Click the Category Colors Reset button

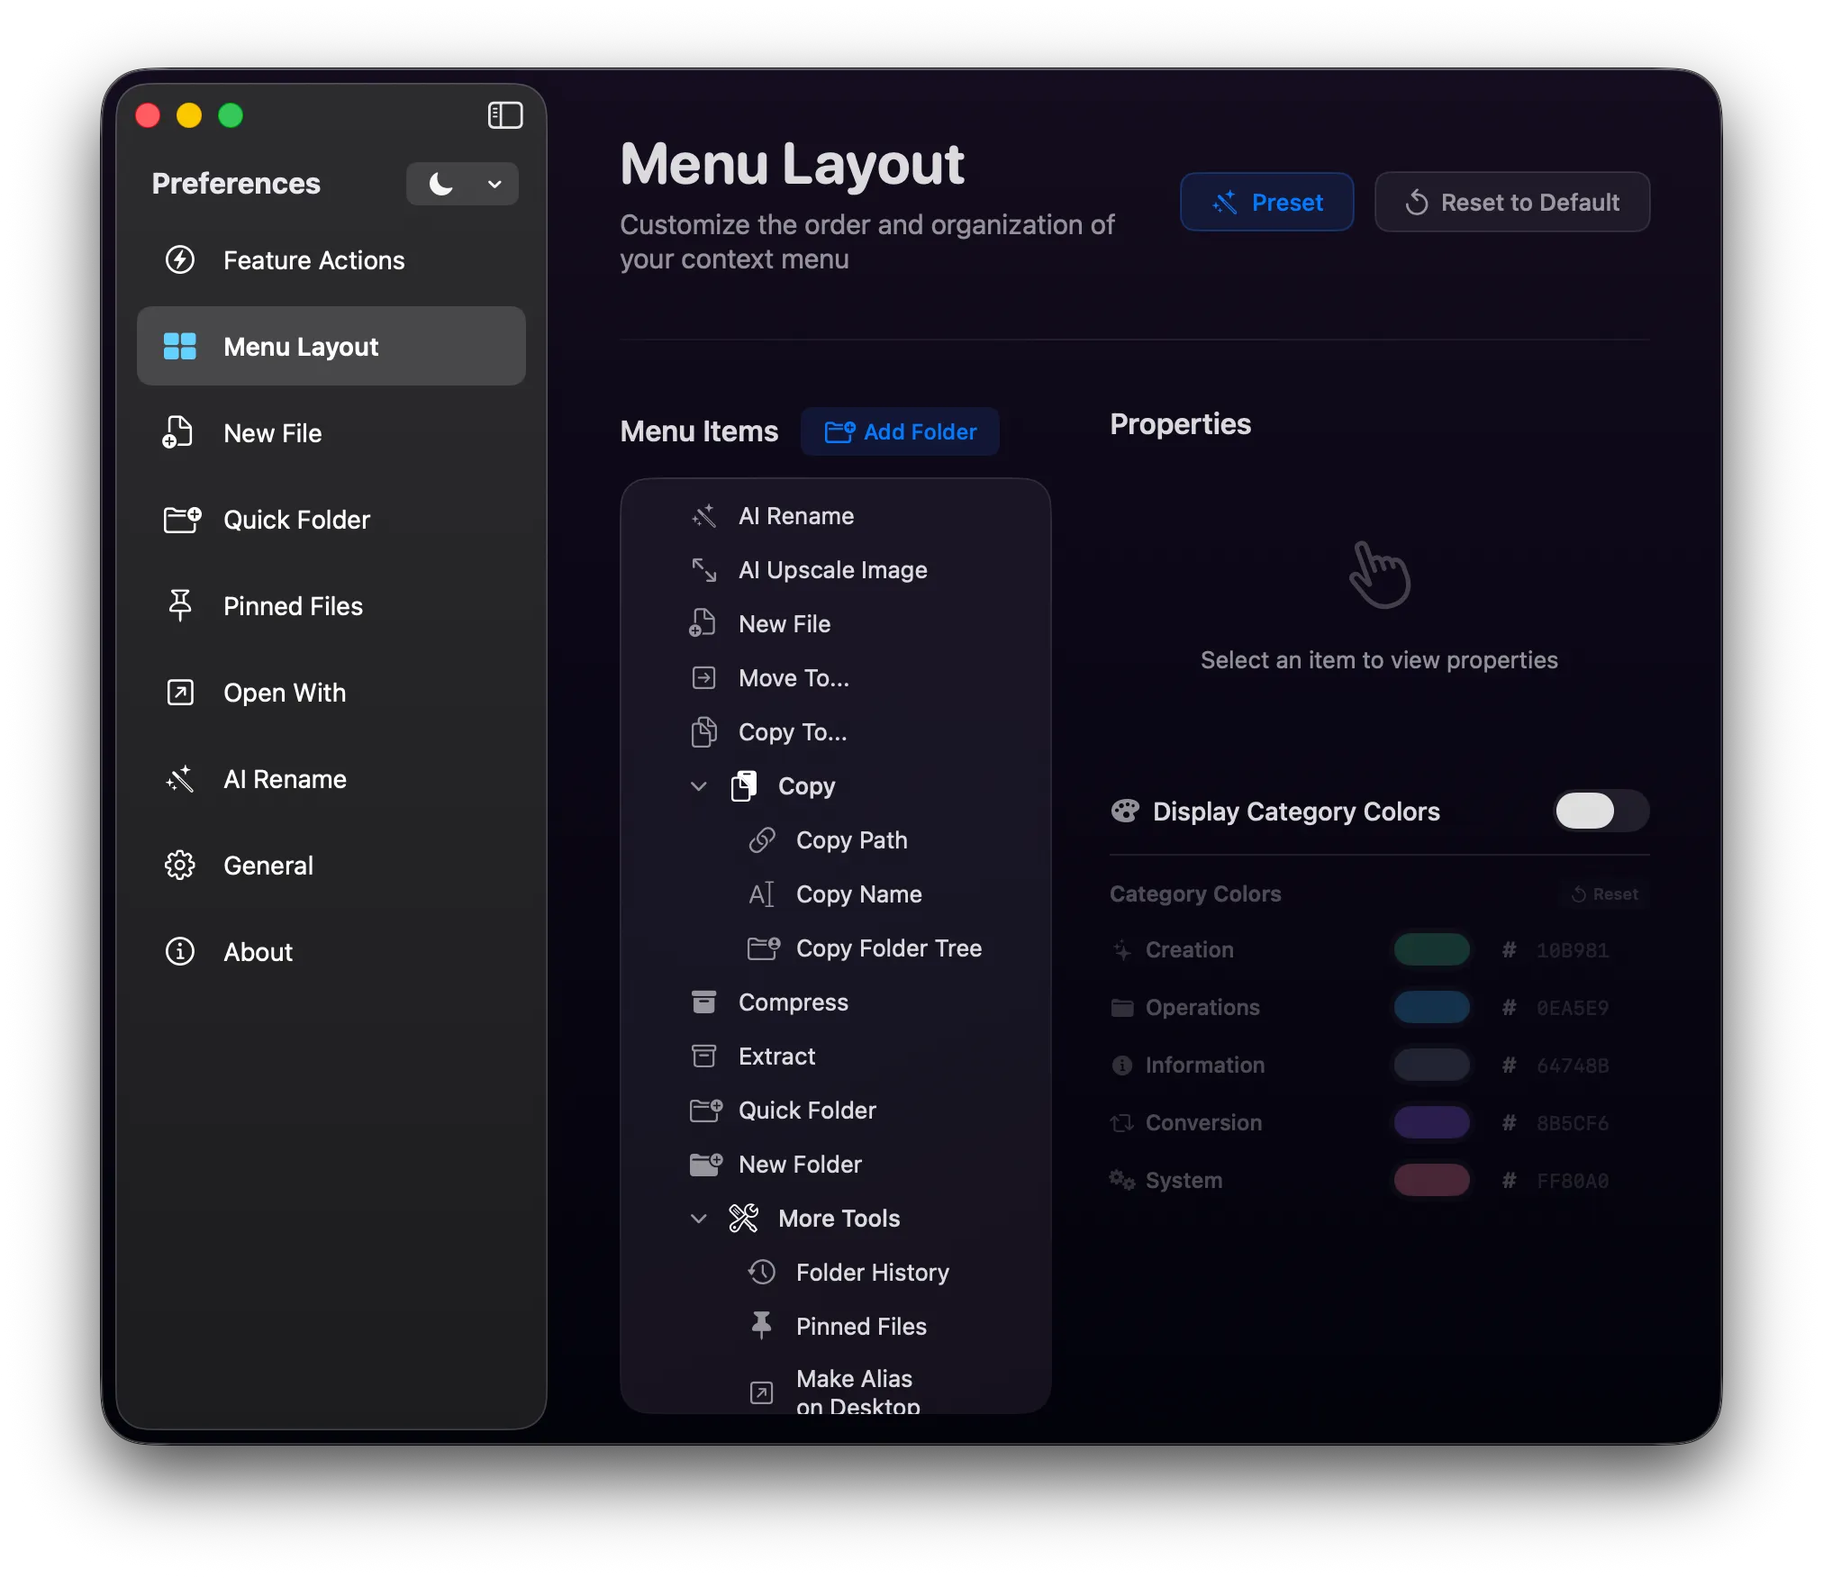[1605, 894]
